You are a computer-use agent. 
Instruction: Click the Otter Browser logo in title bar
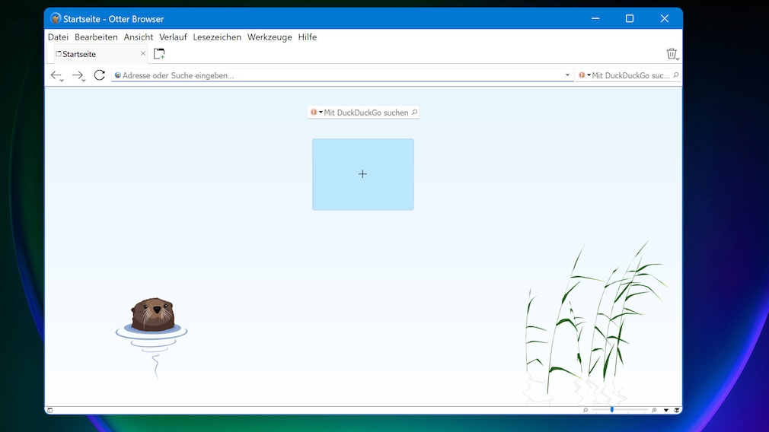(x=56, y=18)
